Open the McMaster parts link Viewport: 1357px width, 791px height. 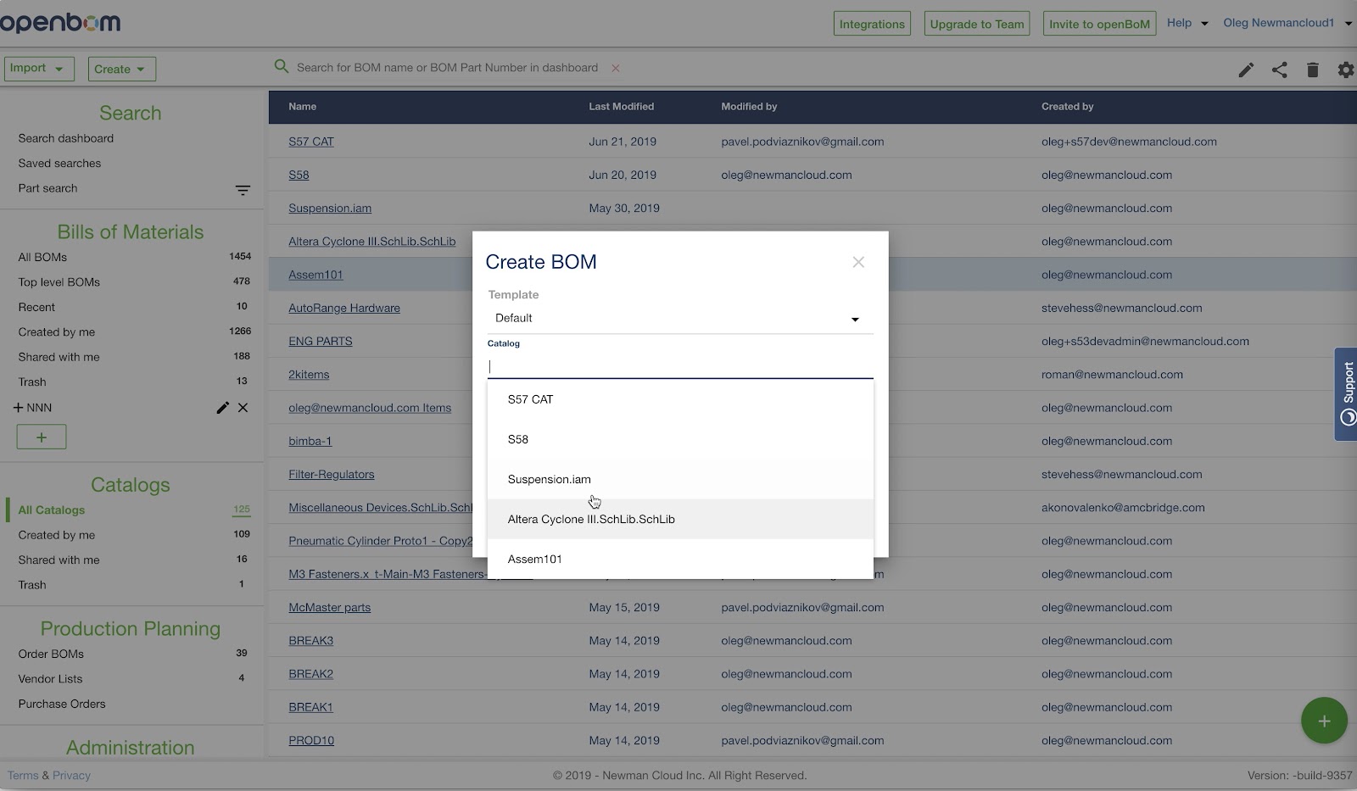pos(329,607)
